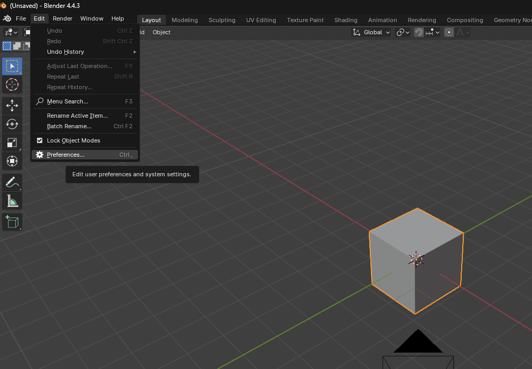Toggle snapping with the magnet icon
Screen dimensions: 532x369
418,32
